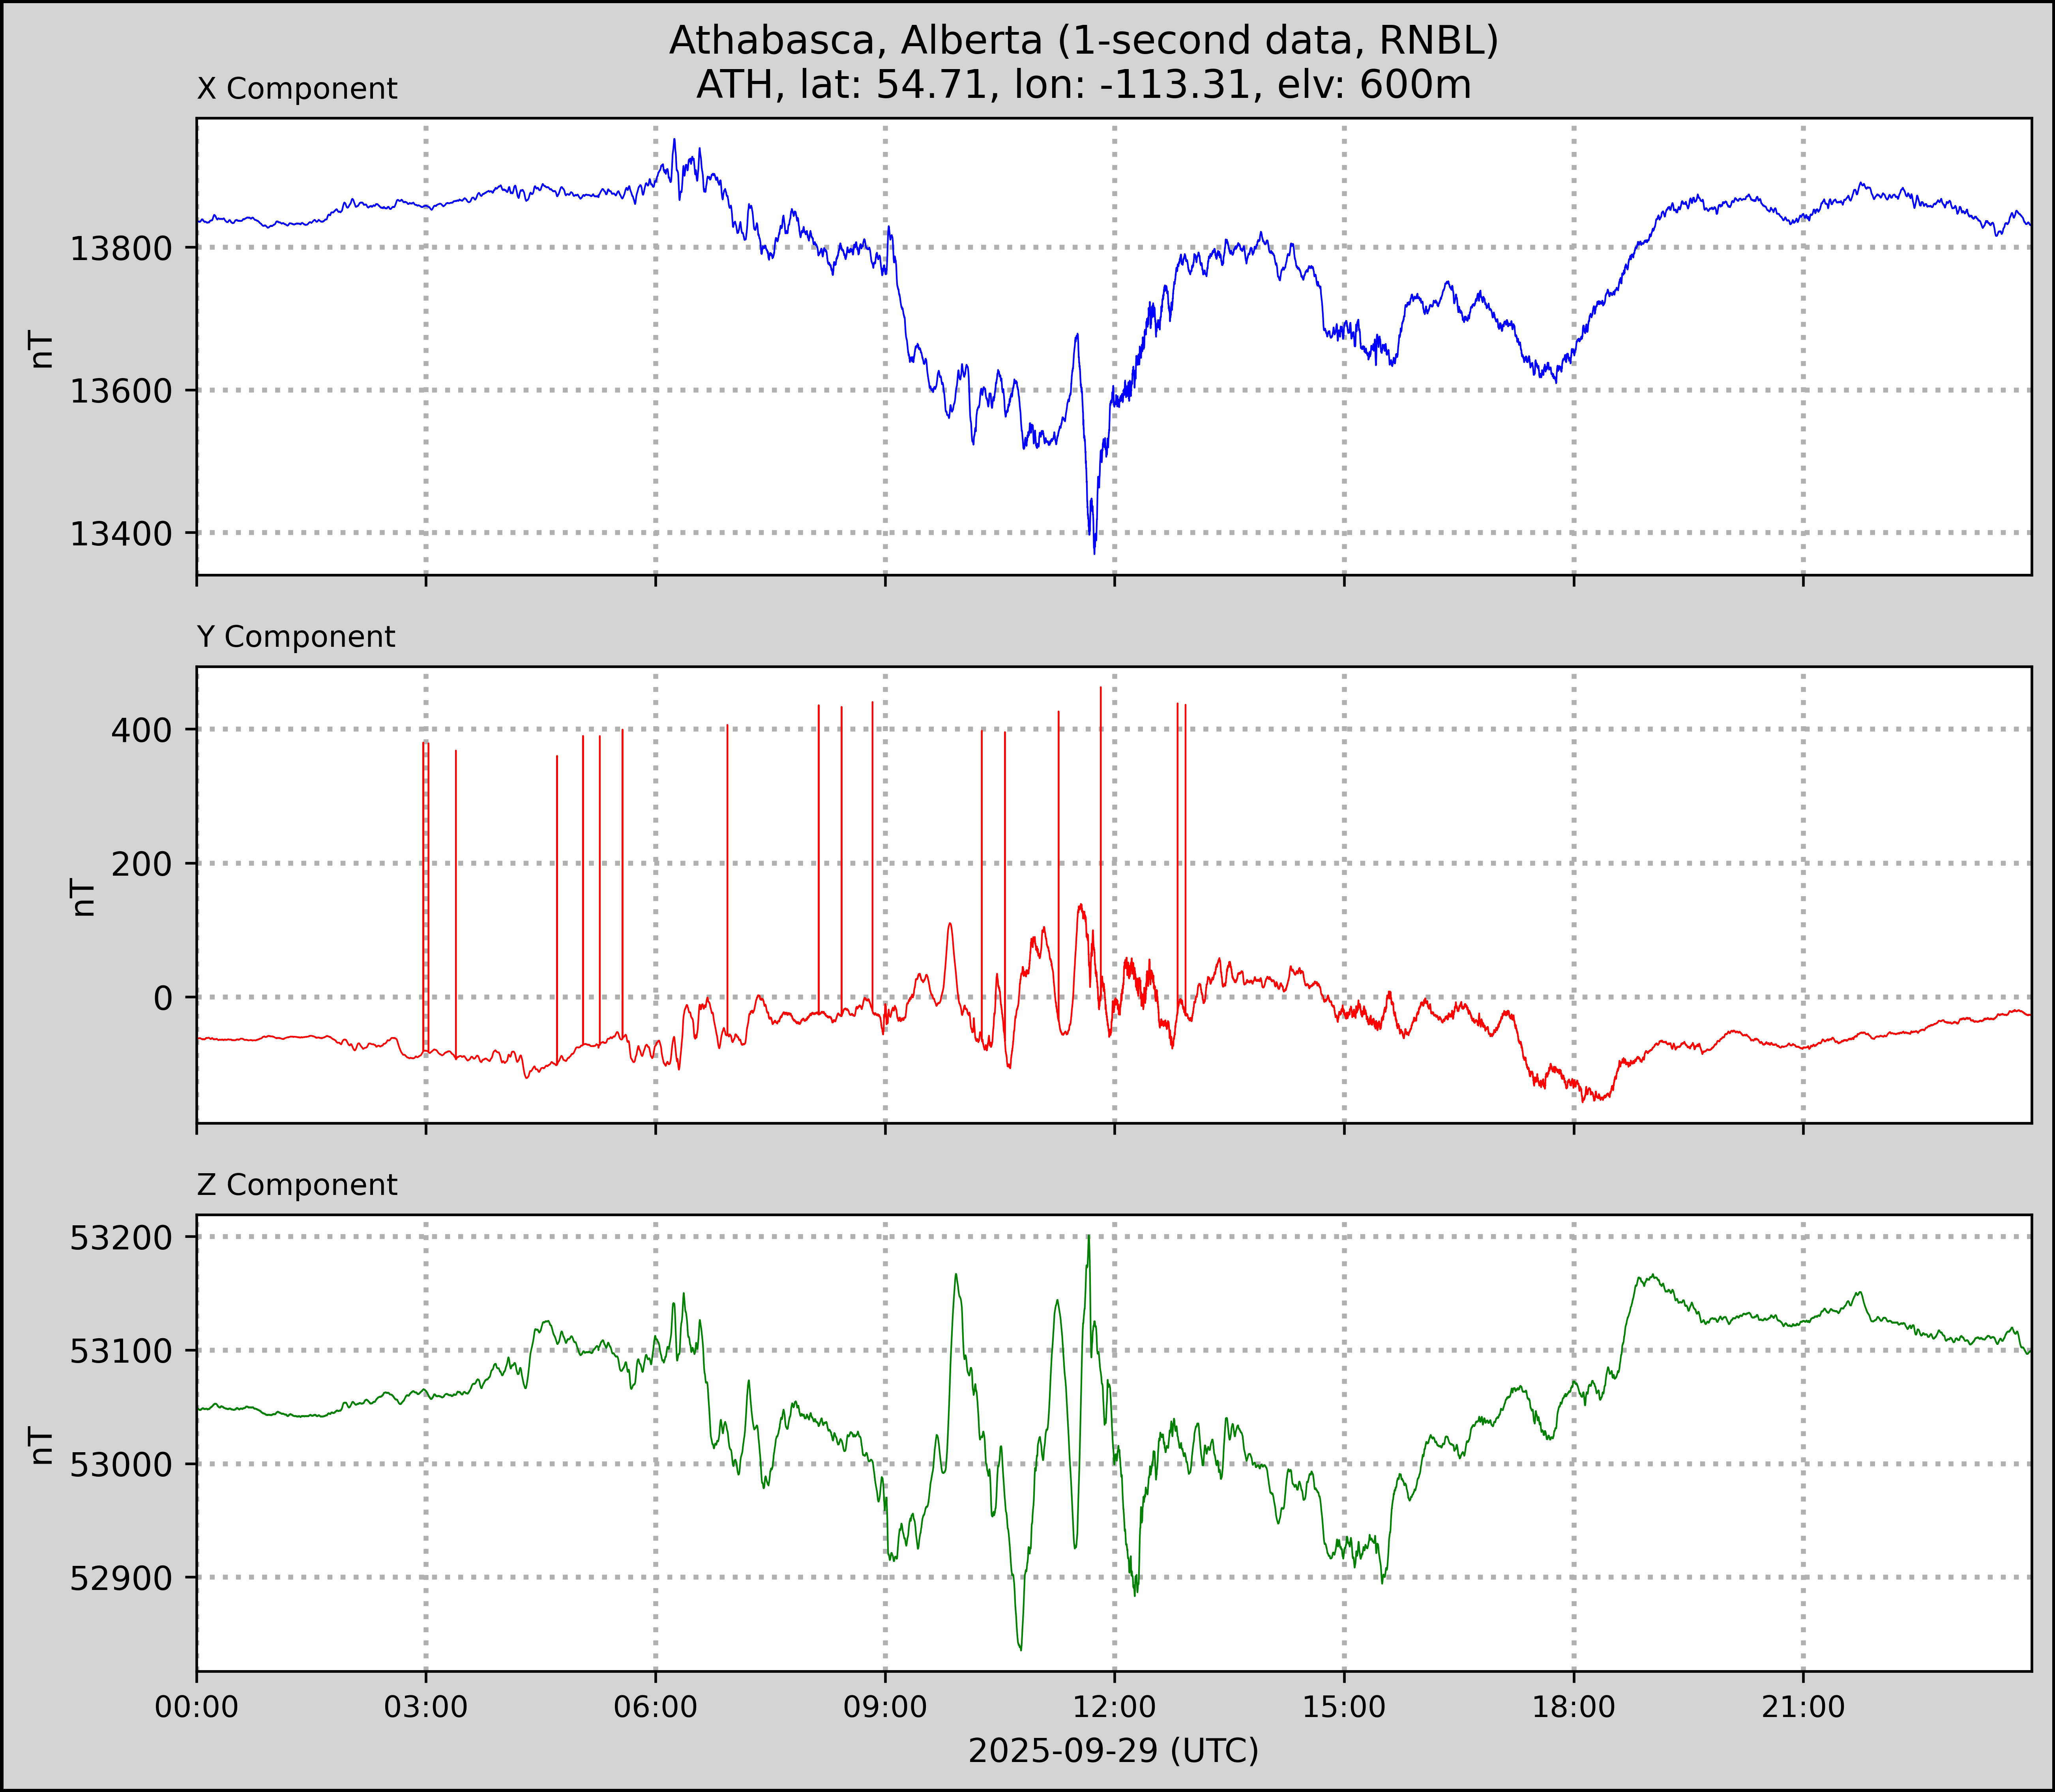Screen dimensions: 2055x1792
Task: Click the Y Component panel label
Action: pyautogui.click(x=296, y=637)
